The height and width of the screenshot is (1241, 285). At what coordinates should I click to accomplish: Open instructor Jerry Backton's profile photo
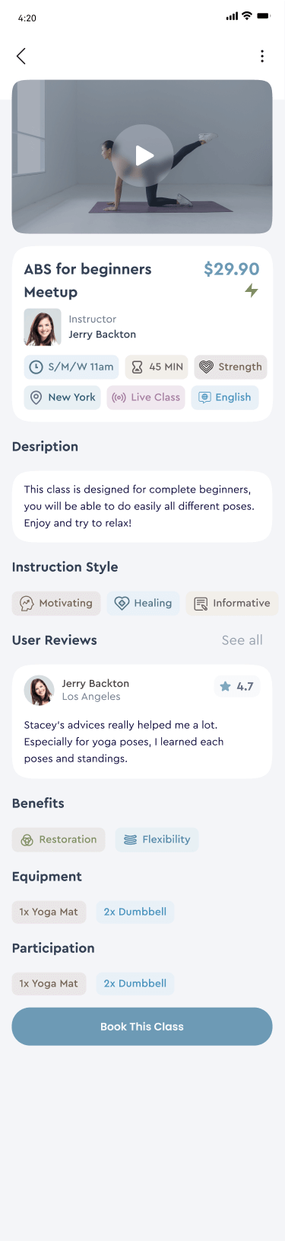click(x=43, y=327)
